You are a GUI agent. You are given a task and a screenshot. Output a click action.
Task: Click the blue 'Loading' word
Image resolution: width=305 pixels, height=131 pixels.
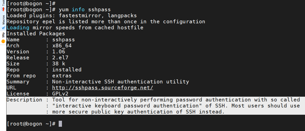point(18,28)
